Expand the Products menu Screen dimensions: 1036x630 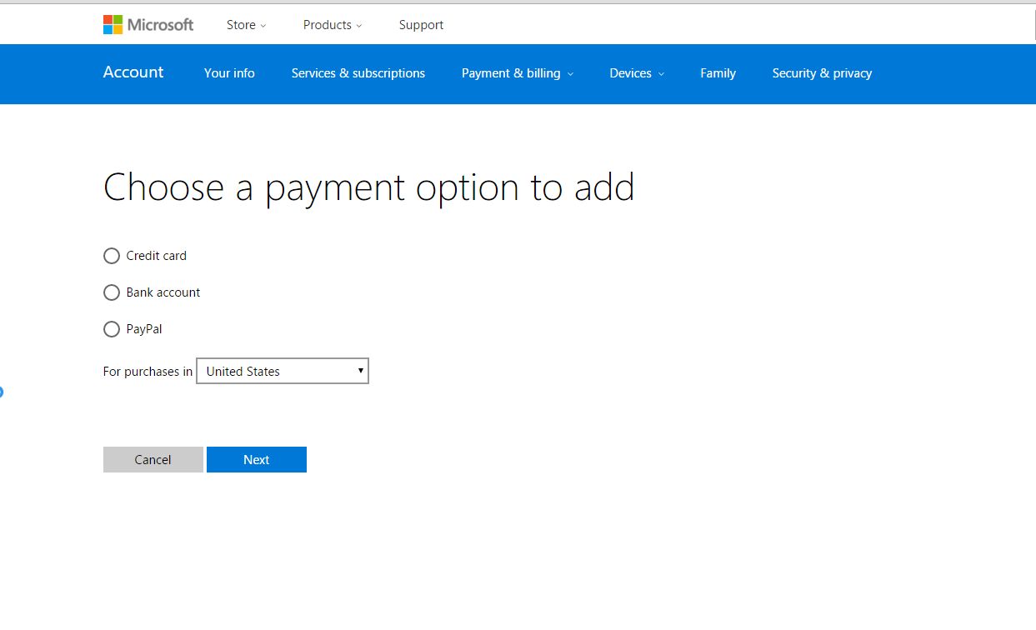[x=333, y=25]
